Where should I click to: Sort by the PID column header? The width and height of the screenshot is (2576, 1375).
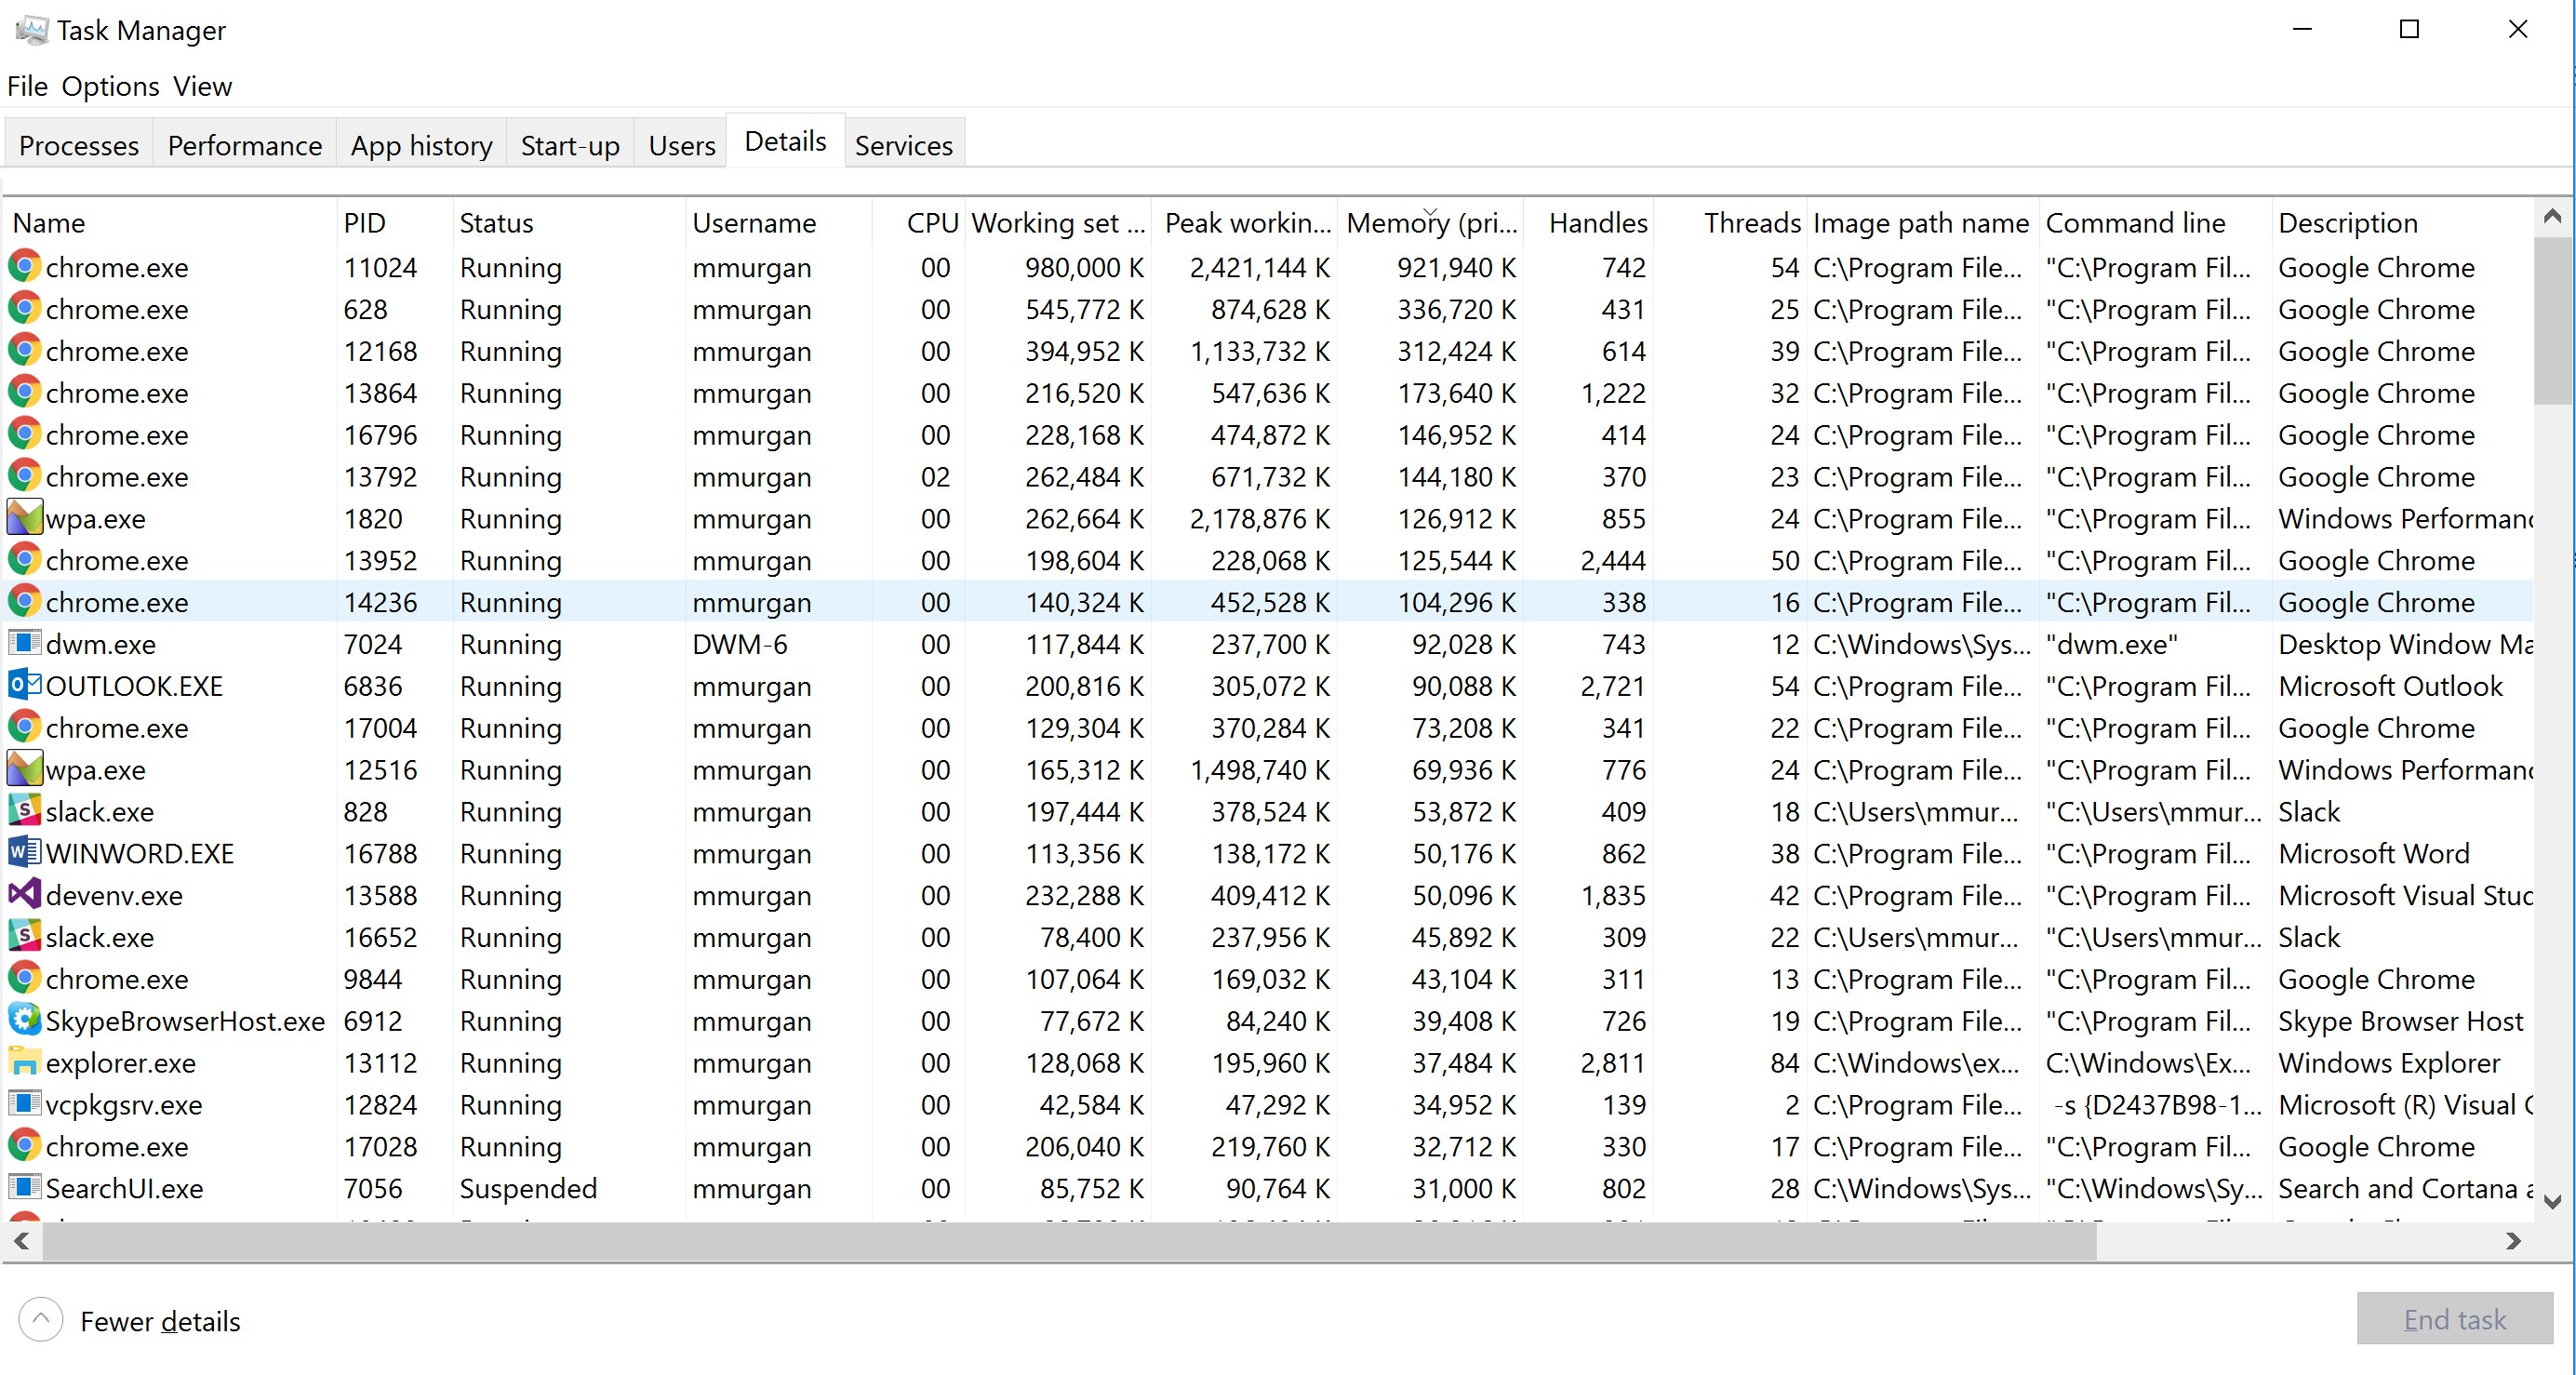[x=394, y=222]
